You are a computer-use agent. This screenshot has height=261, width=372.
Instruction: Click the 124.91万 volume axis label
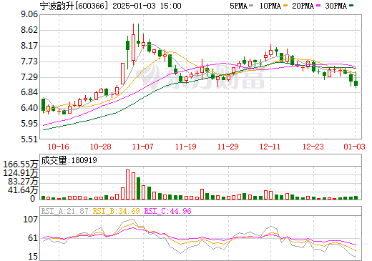pyautogui.click(x=21, y=173)
